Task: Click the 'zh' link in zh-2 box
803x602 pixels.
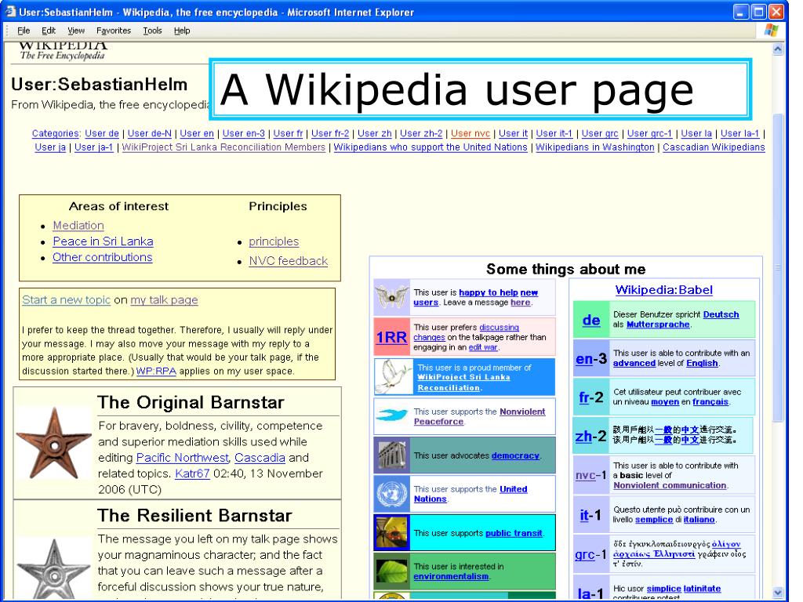Action: pos(583,436)
